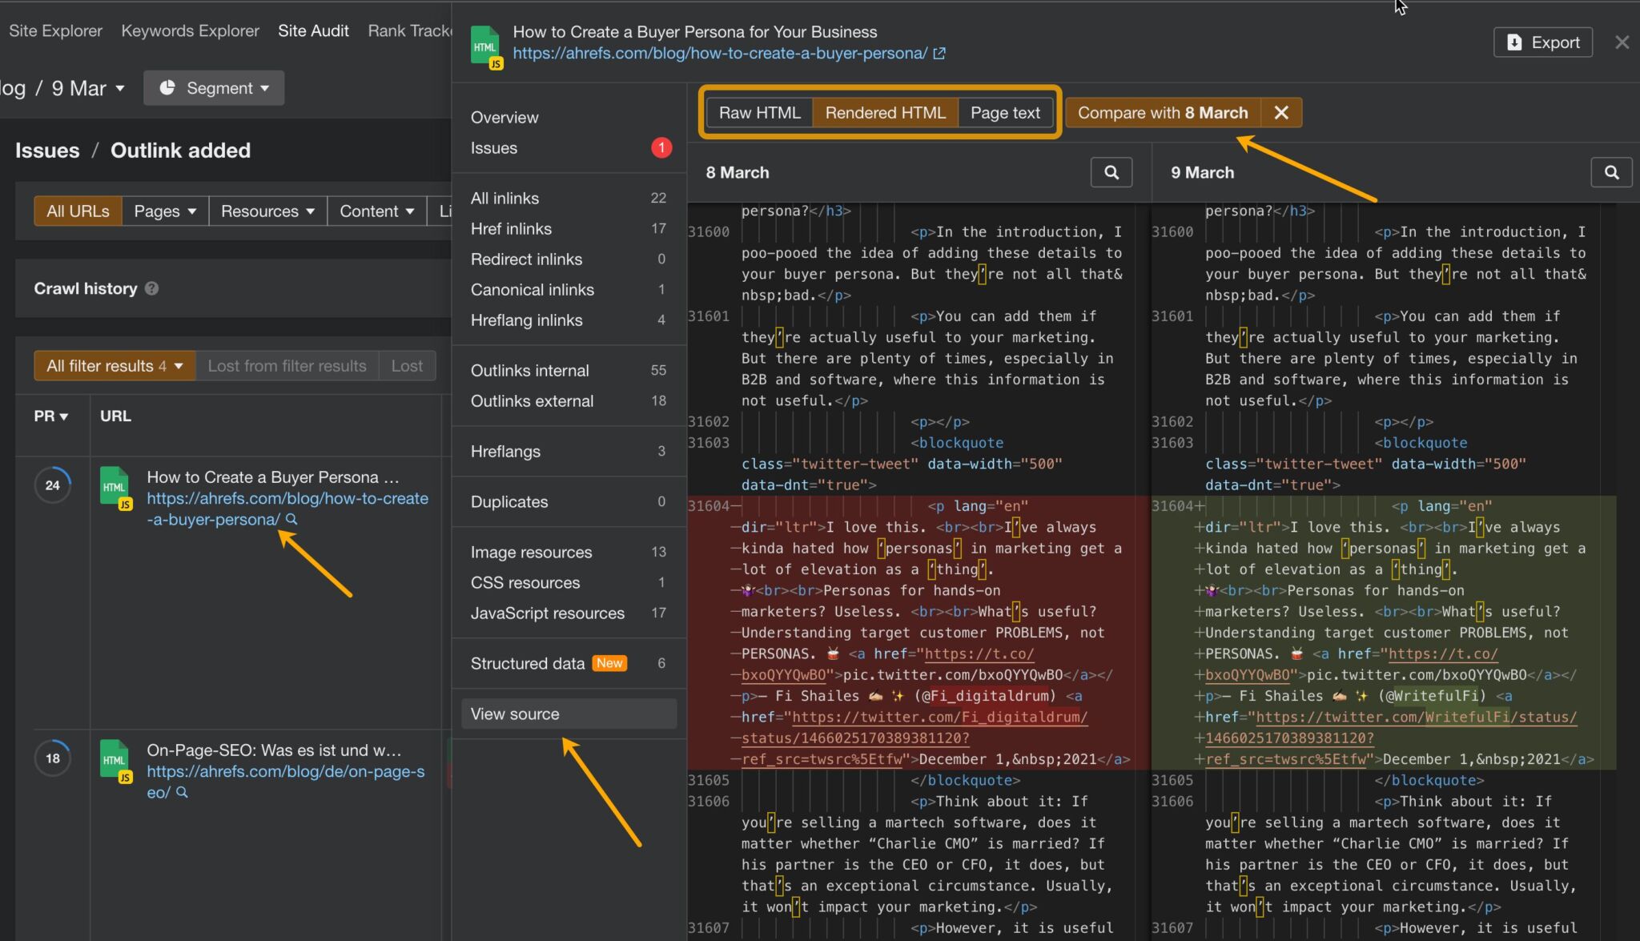Image resolution: width=1640 pixels, height=941 pixels.
Task: Expand the Content filter dropdown
Action: pyautogui.click(x=376, y=211)
